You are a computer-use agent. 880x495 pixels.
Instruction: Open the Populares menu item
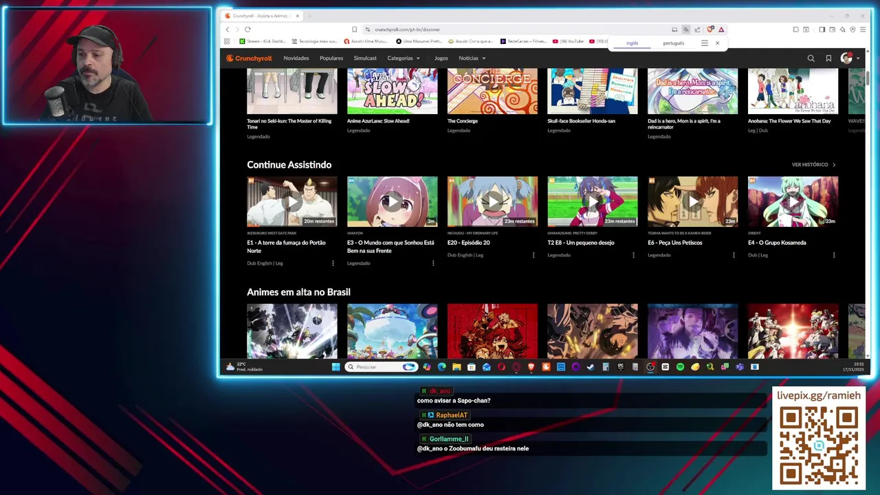click(x=331, y=58)
